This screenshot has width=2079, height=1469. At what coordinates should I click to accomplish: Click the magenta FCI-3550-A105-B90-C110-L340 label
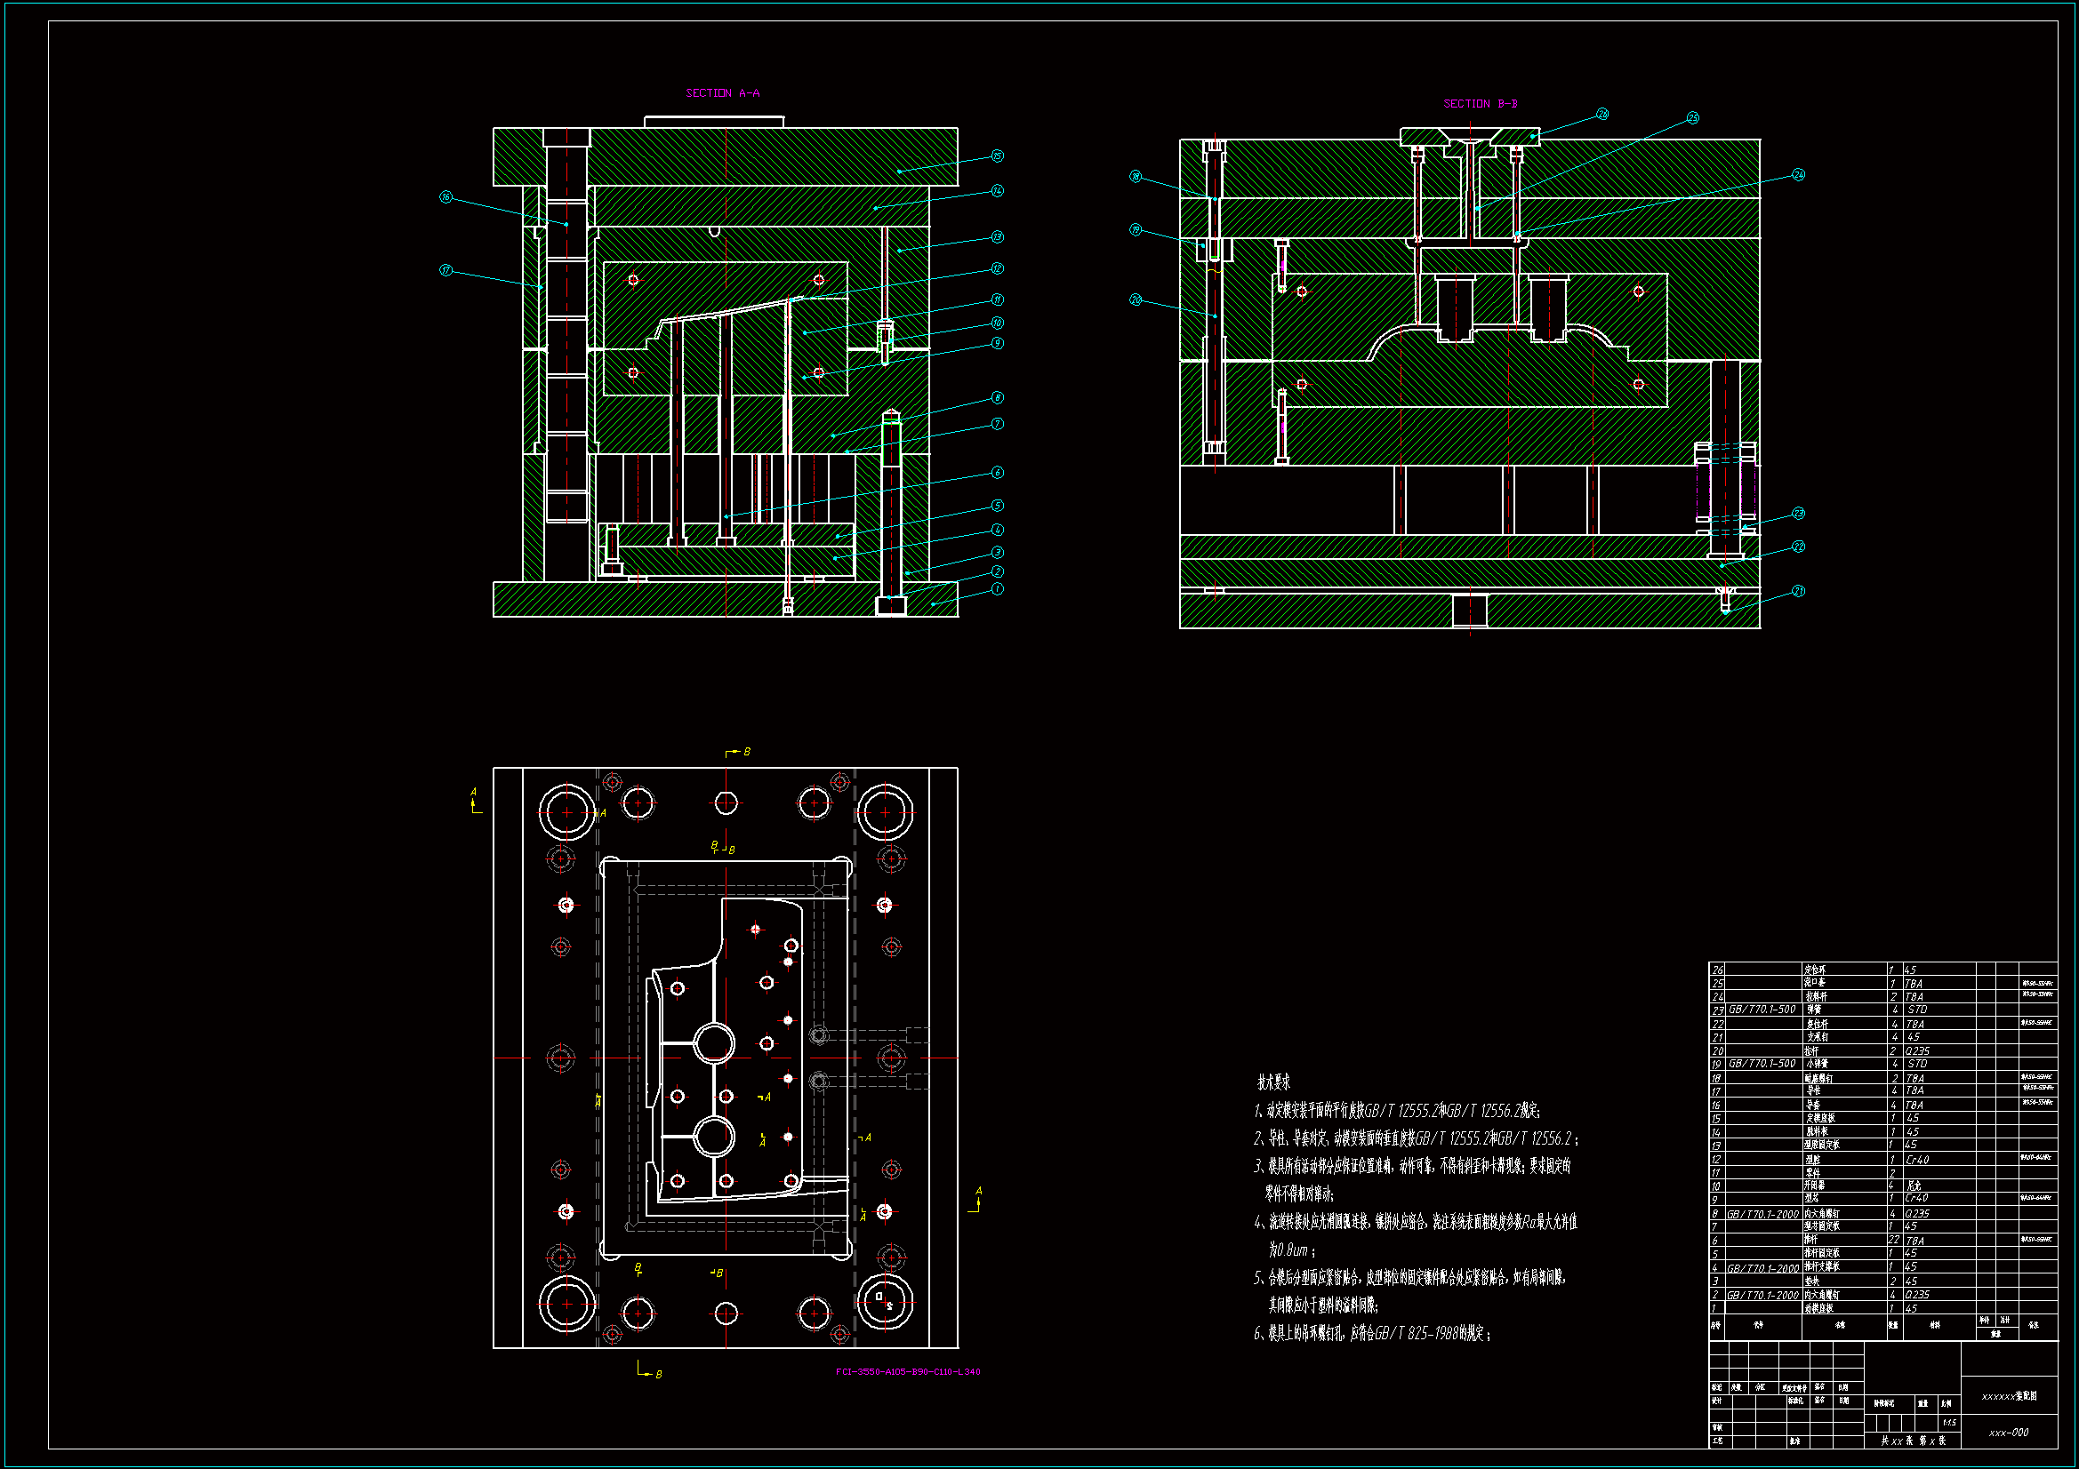tap(907, 1371)
